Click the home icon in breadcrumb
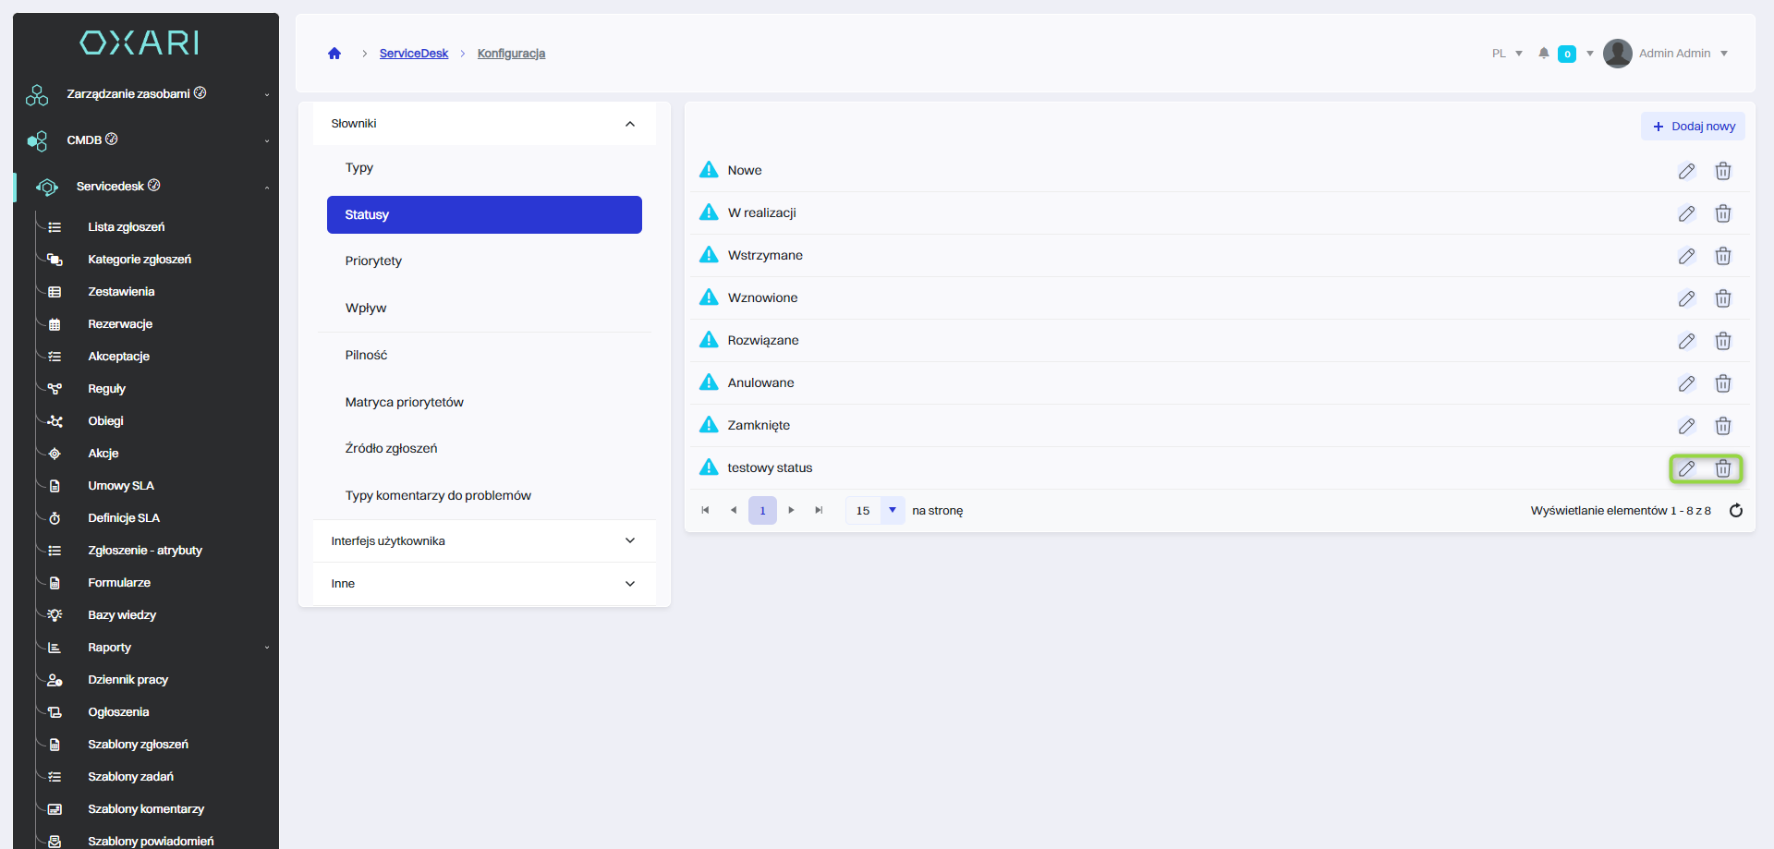This screenshot has height=849, width=1774. 334,54
